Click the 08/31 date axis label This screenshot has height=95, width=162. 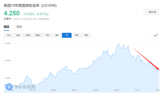(74, 90)
